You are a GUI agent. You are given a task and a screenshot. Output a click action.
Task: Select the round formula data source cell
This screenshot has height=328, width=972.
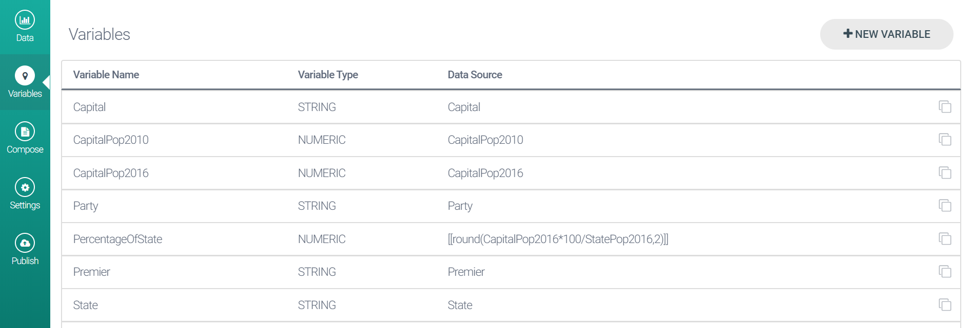click(558, 239)
